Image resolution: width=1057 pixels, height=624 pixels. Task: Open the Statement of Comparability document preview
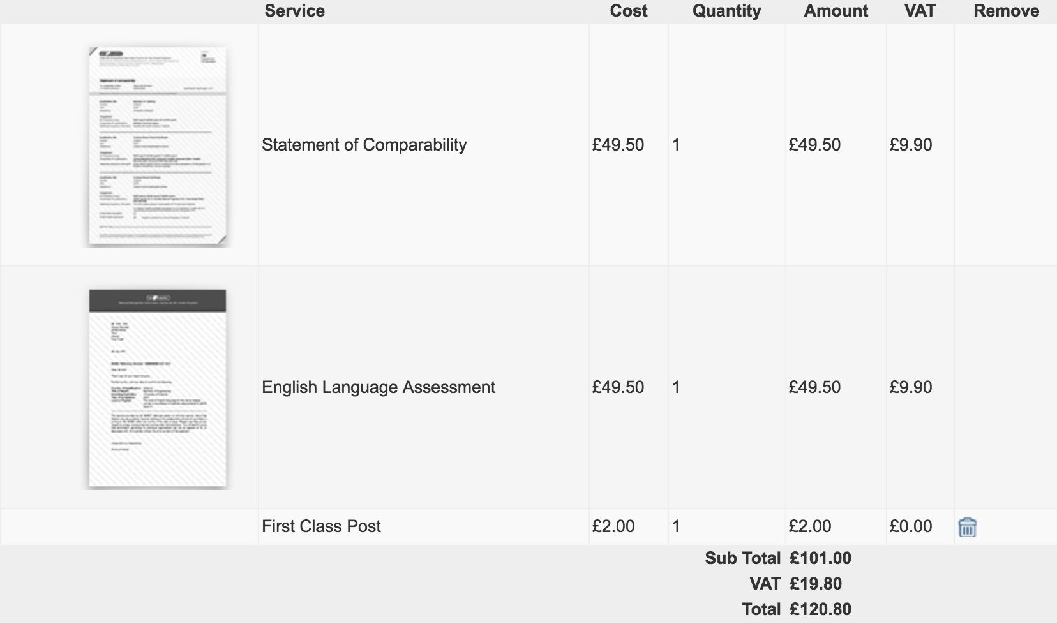(x=156, y=145)
